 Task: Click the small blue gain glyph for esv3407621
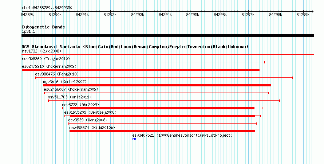pos(134,139)
